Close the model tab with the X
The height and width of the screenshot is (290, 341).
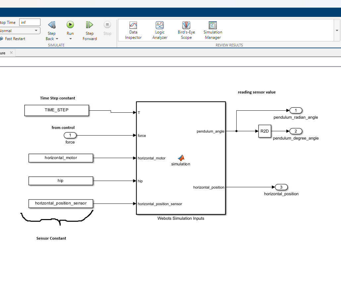[11, 53]
